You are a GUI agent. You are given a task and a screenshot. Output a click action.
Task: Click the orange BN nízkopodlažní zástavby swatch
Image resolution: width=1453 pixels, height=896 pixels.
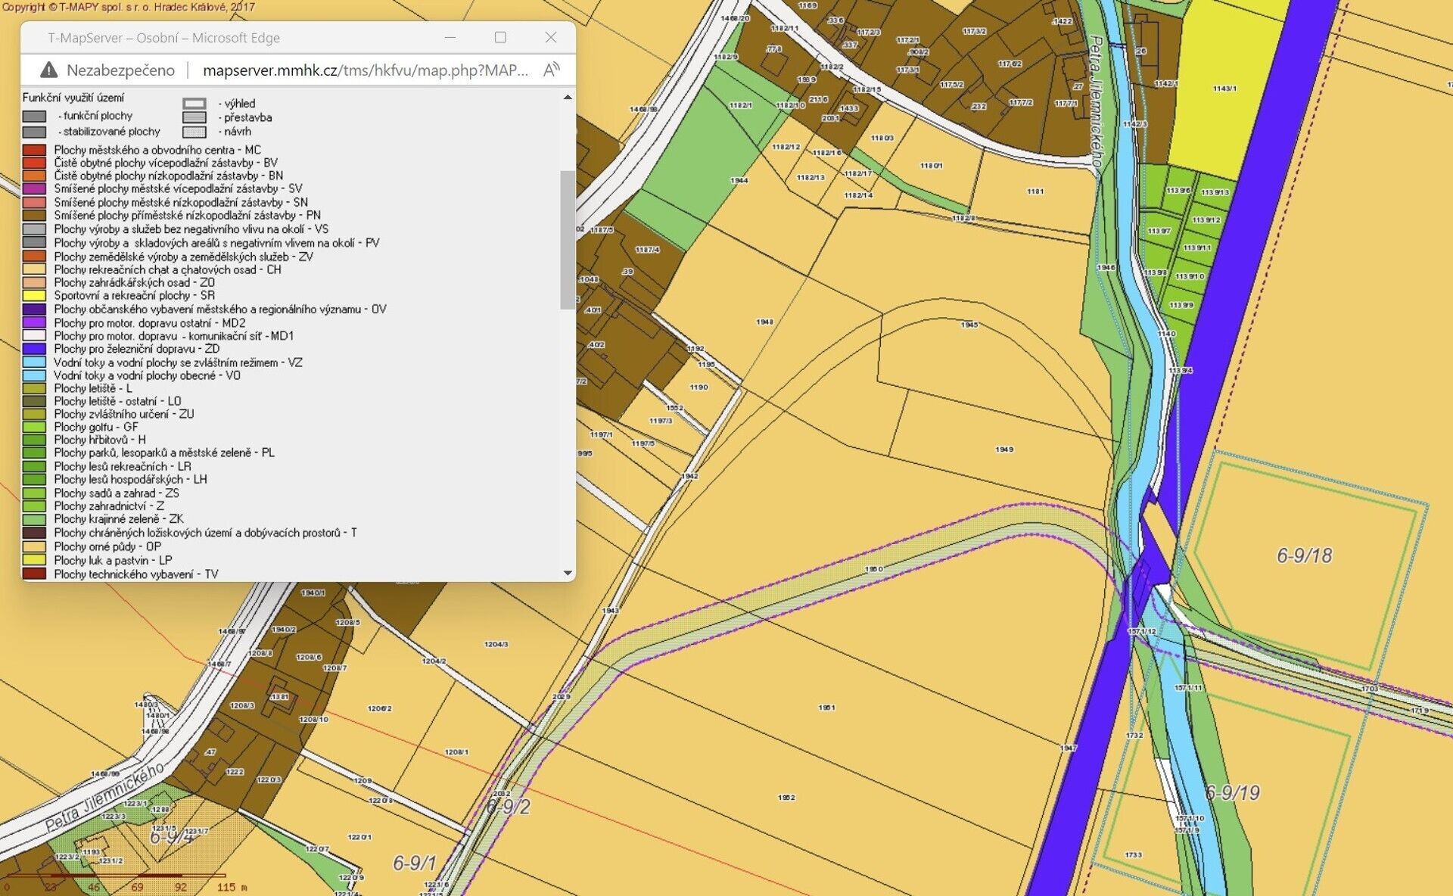pyautogui.click(x=34, y=176)
